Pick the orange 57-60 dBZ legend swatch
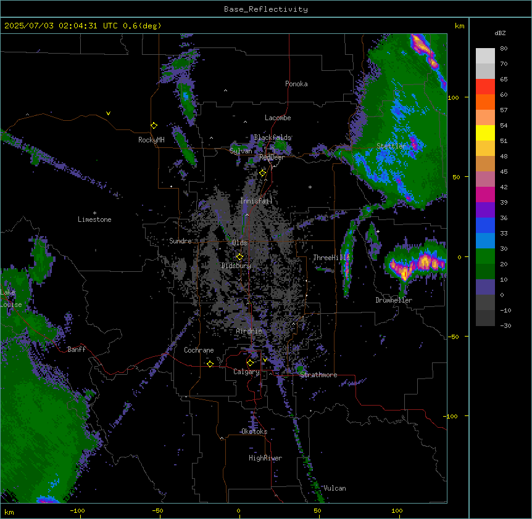 485,102
